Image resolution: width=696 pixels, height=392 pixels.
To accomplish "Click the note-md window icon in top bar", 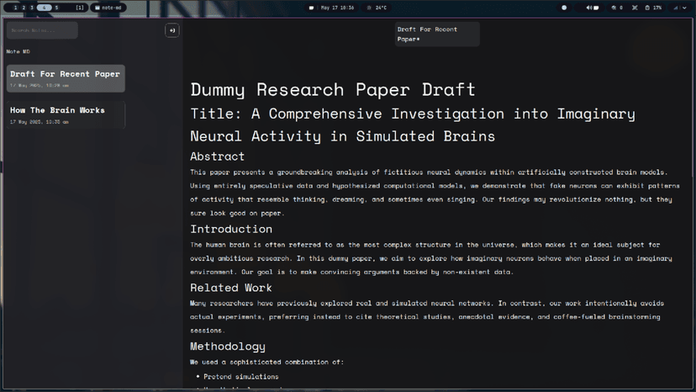I will 98,8.
